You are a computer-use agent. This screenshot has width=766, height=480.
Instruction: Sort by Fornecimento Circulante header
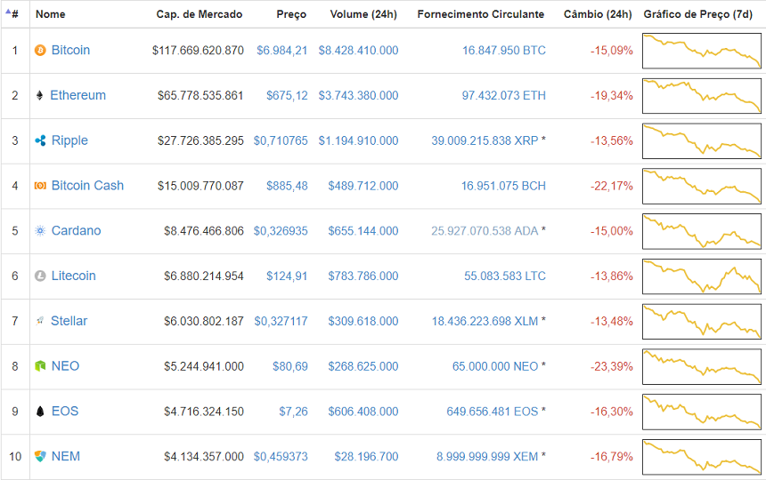pyautogui.click(x=481, y=14)
